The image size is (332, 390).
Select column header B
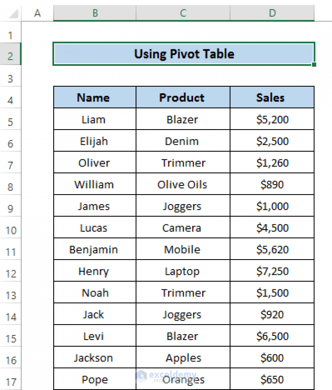click(94, 13)
